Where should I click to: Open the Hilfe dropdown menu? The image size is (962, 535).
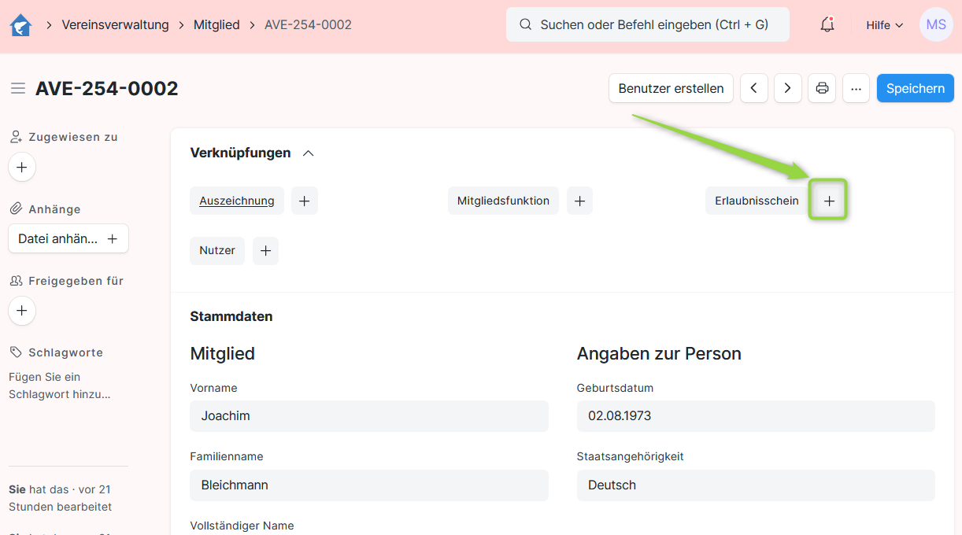pos(884,25)
